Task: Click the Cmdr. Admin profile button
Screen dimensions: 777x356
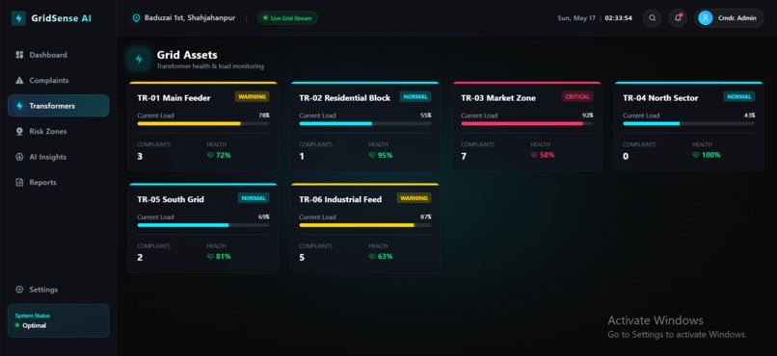Action: click(729, 18)
